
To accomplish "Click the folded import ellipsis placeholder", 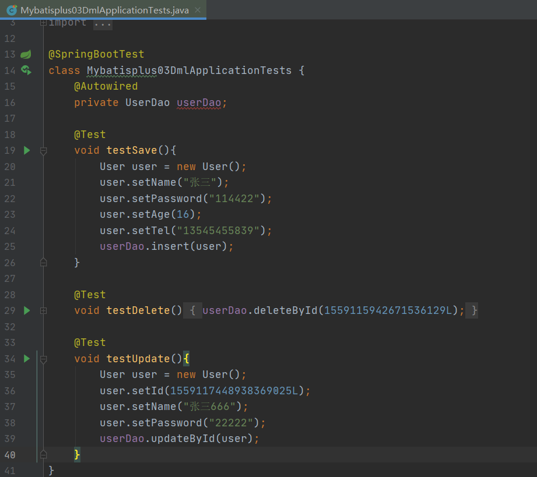I will (103, 23).
